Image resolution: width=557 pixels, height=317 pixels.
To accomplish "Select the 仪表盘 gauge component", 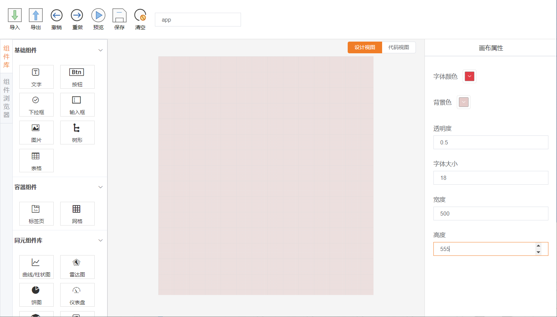I will click(77, 295).
